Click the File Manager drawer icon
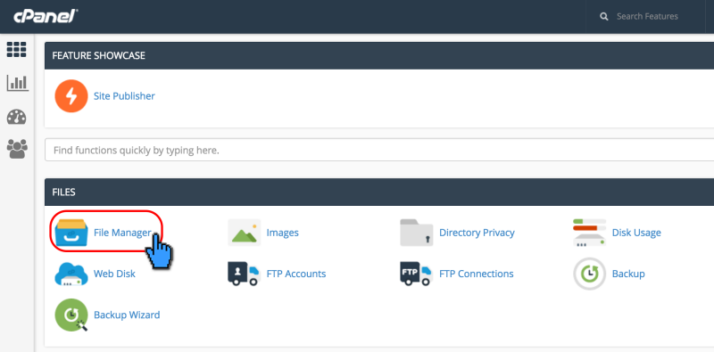This screenshot has width=714, height=352. pyautogui.click(x=71, y=233)
